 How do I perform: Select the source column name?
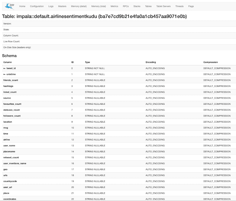[7, 98]
